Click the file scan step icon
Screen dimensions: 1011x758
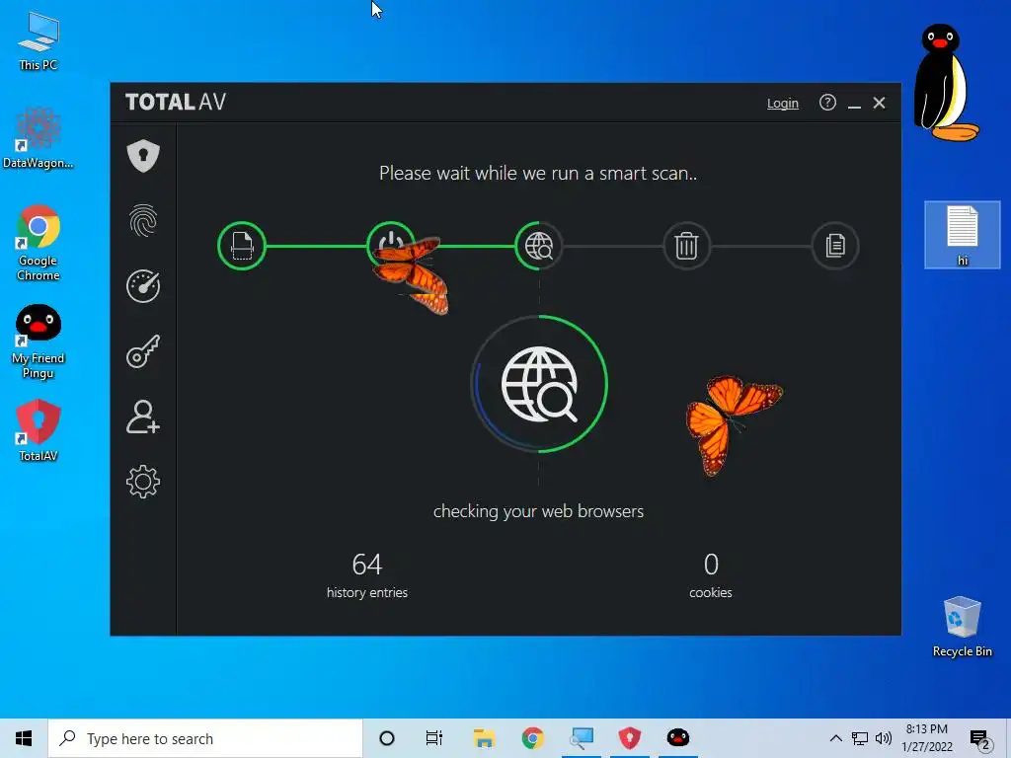[x=242, y=246]
